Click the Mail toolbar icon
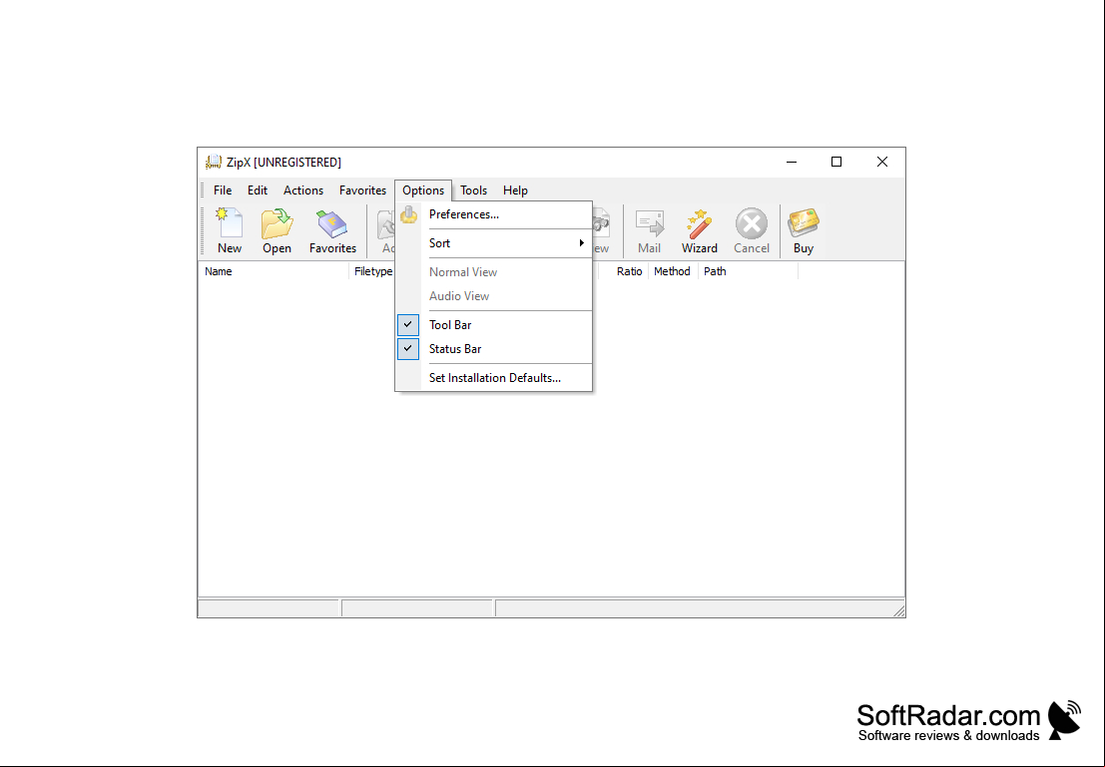 pos(649,230)
